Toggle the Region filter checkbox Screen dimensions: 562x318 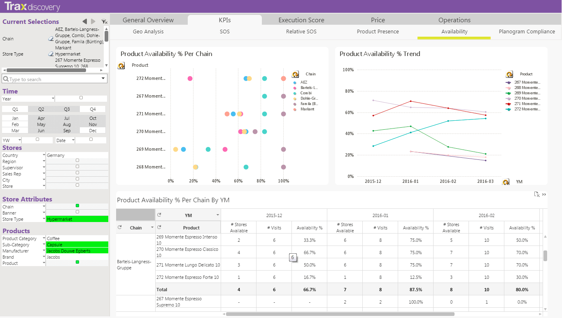tap(77, 161)
